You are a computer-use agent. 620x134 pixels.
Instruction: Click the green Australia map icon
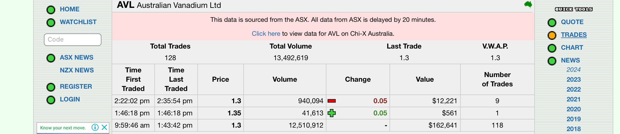click(528, 4)
